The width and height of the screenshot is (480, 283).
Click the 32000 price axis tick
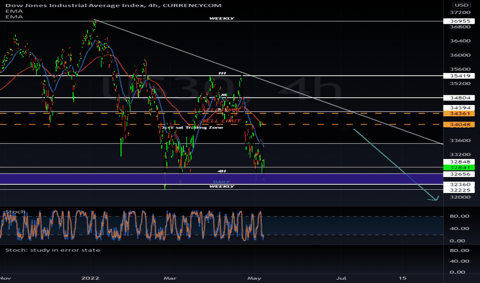[460, 197]
